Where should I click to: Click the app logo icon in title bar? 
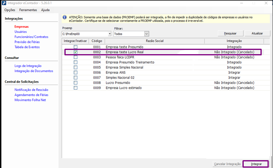(4, 4)
